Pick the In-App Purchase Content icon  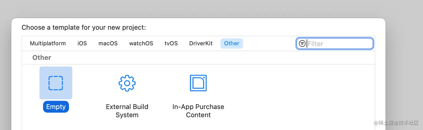(198, 83)
